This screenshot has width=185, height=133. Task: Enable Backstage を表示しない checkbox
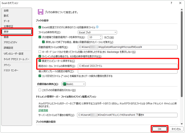40,52
